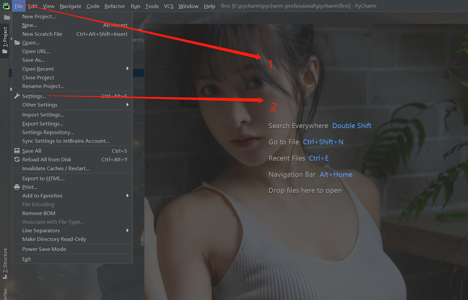Click the wrench icon beside Settings...
Screen dimensions: 468x300
coord(17,96)
